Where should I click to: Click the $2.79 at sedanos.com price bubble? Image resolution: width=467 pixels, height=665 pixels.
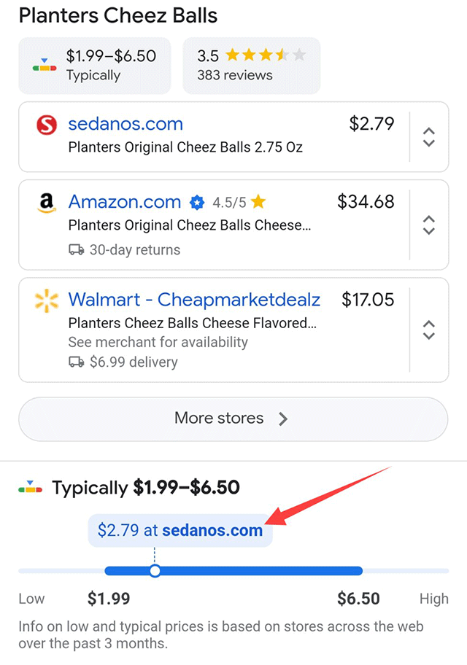tap(180, 530)
